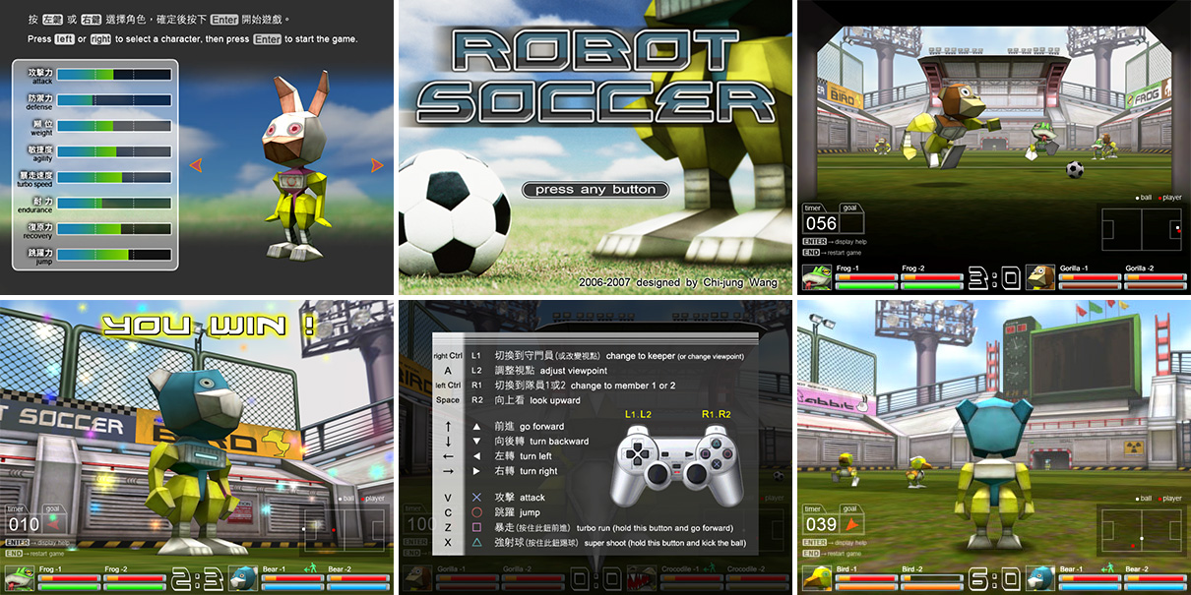Click the nearly empty Bird -2 health bar
Viewport: 1191px width, 595px height.
click(931, 578)
